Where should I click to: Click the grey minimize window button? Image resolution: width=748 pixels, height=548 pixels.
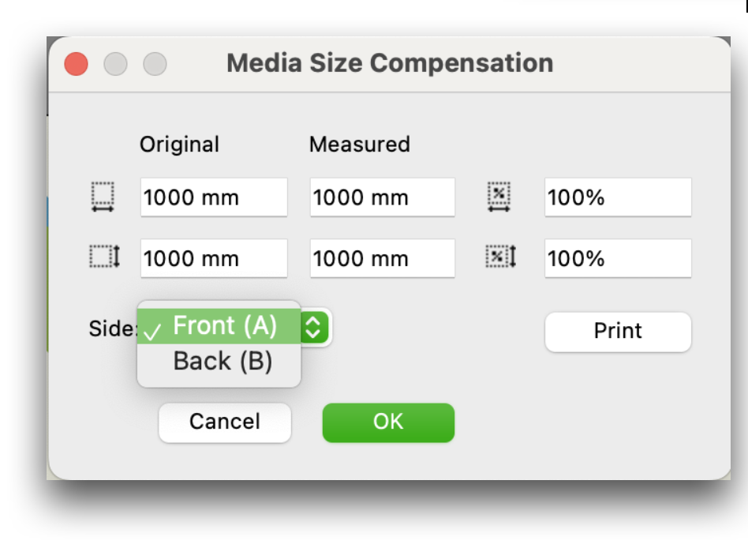click(x=116, y=64)
